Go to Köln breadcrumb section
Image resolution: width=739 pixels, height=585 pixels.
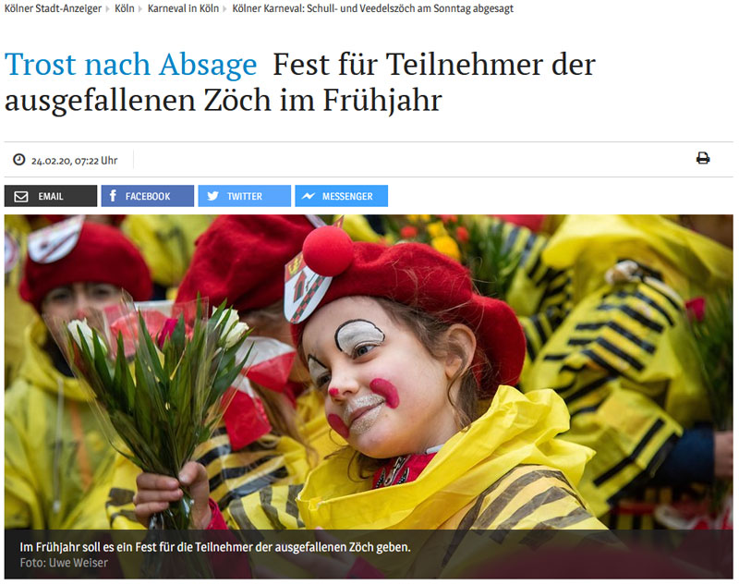tap(125, 8)
